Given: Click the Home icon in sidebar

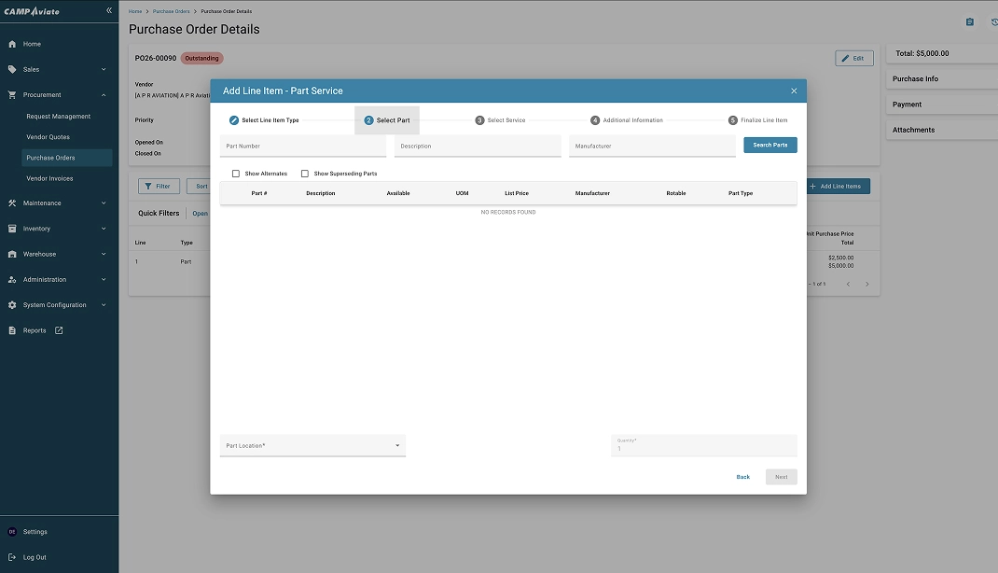Looking at the screenshot, I should pyautogui.click(x=12, y=44).
